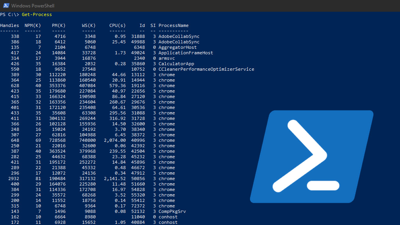The image size is (400, 225).
Task: Click the ApplicationFrameHost process name
Action: (x=186, y=53)
